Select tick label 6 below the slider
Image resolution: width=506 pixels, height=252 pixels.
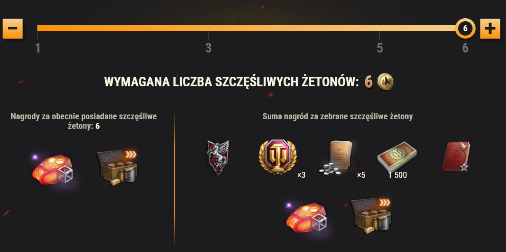[465, 48]
